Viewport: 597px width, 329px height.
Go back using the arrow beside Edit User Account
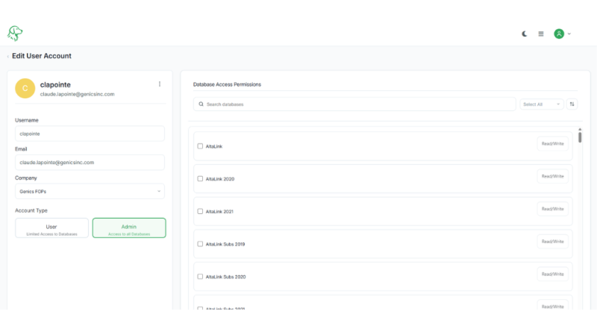click(x=8, y=57)
